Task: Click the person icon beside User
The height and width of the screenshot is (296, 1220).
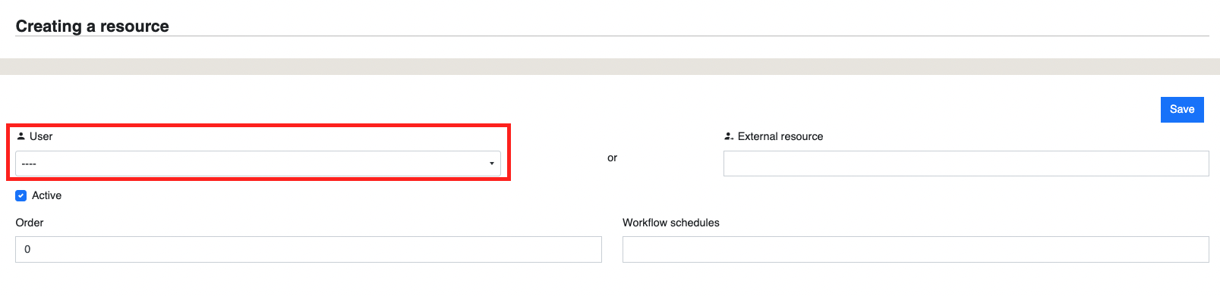Action: point(21,136)
